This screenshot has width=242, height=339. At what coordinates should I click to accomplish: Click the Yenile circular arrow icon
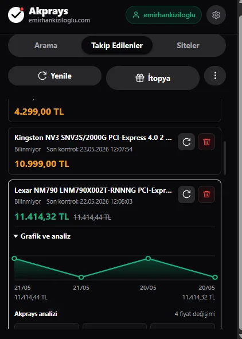click(x=42, y=76)
